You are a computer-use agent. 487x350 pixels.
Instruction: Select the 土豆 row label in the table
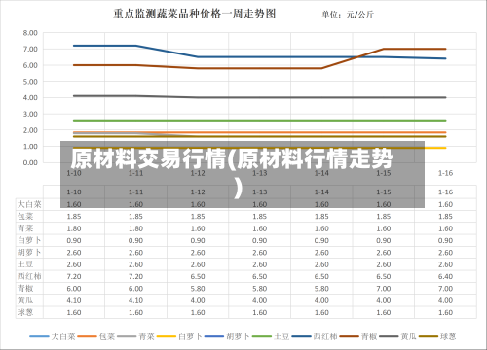[25, 264]
